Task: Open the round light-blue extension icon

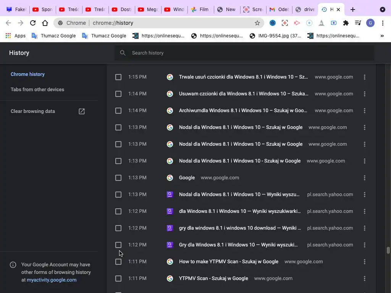Action: click(x=309, y=23)
